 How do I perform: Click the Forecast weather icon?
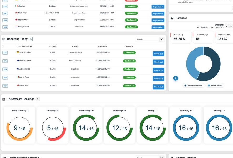pos(172,18)
